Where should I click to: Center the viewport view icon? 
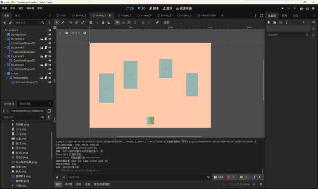60,33
